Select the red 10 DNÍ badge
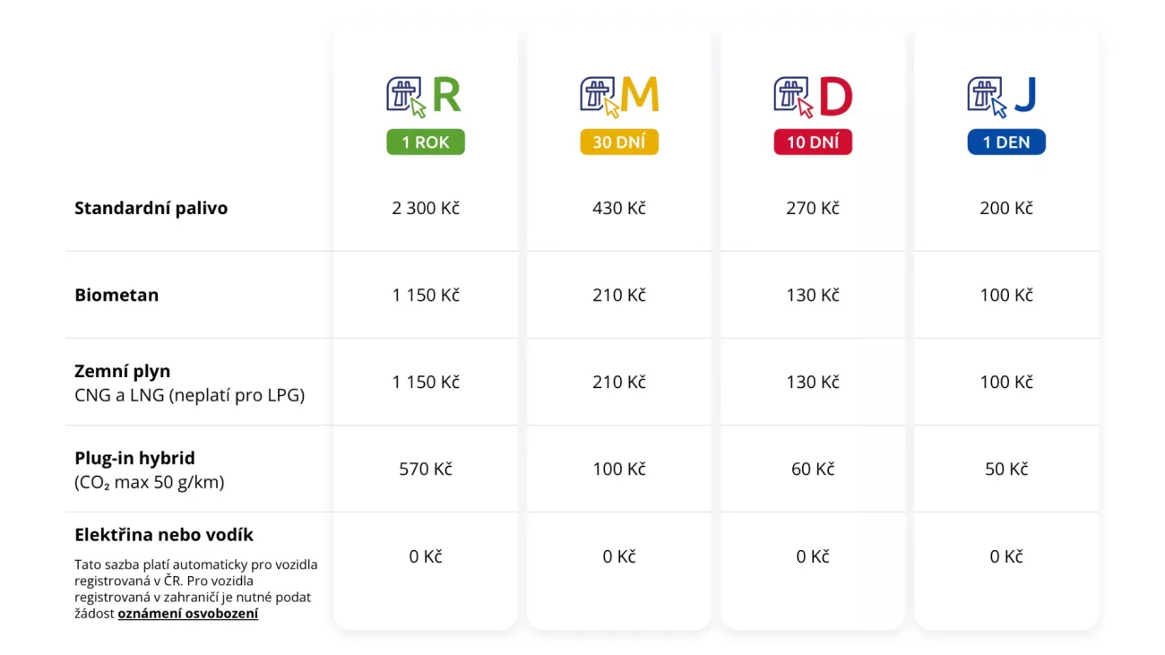 (813, 142)
